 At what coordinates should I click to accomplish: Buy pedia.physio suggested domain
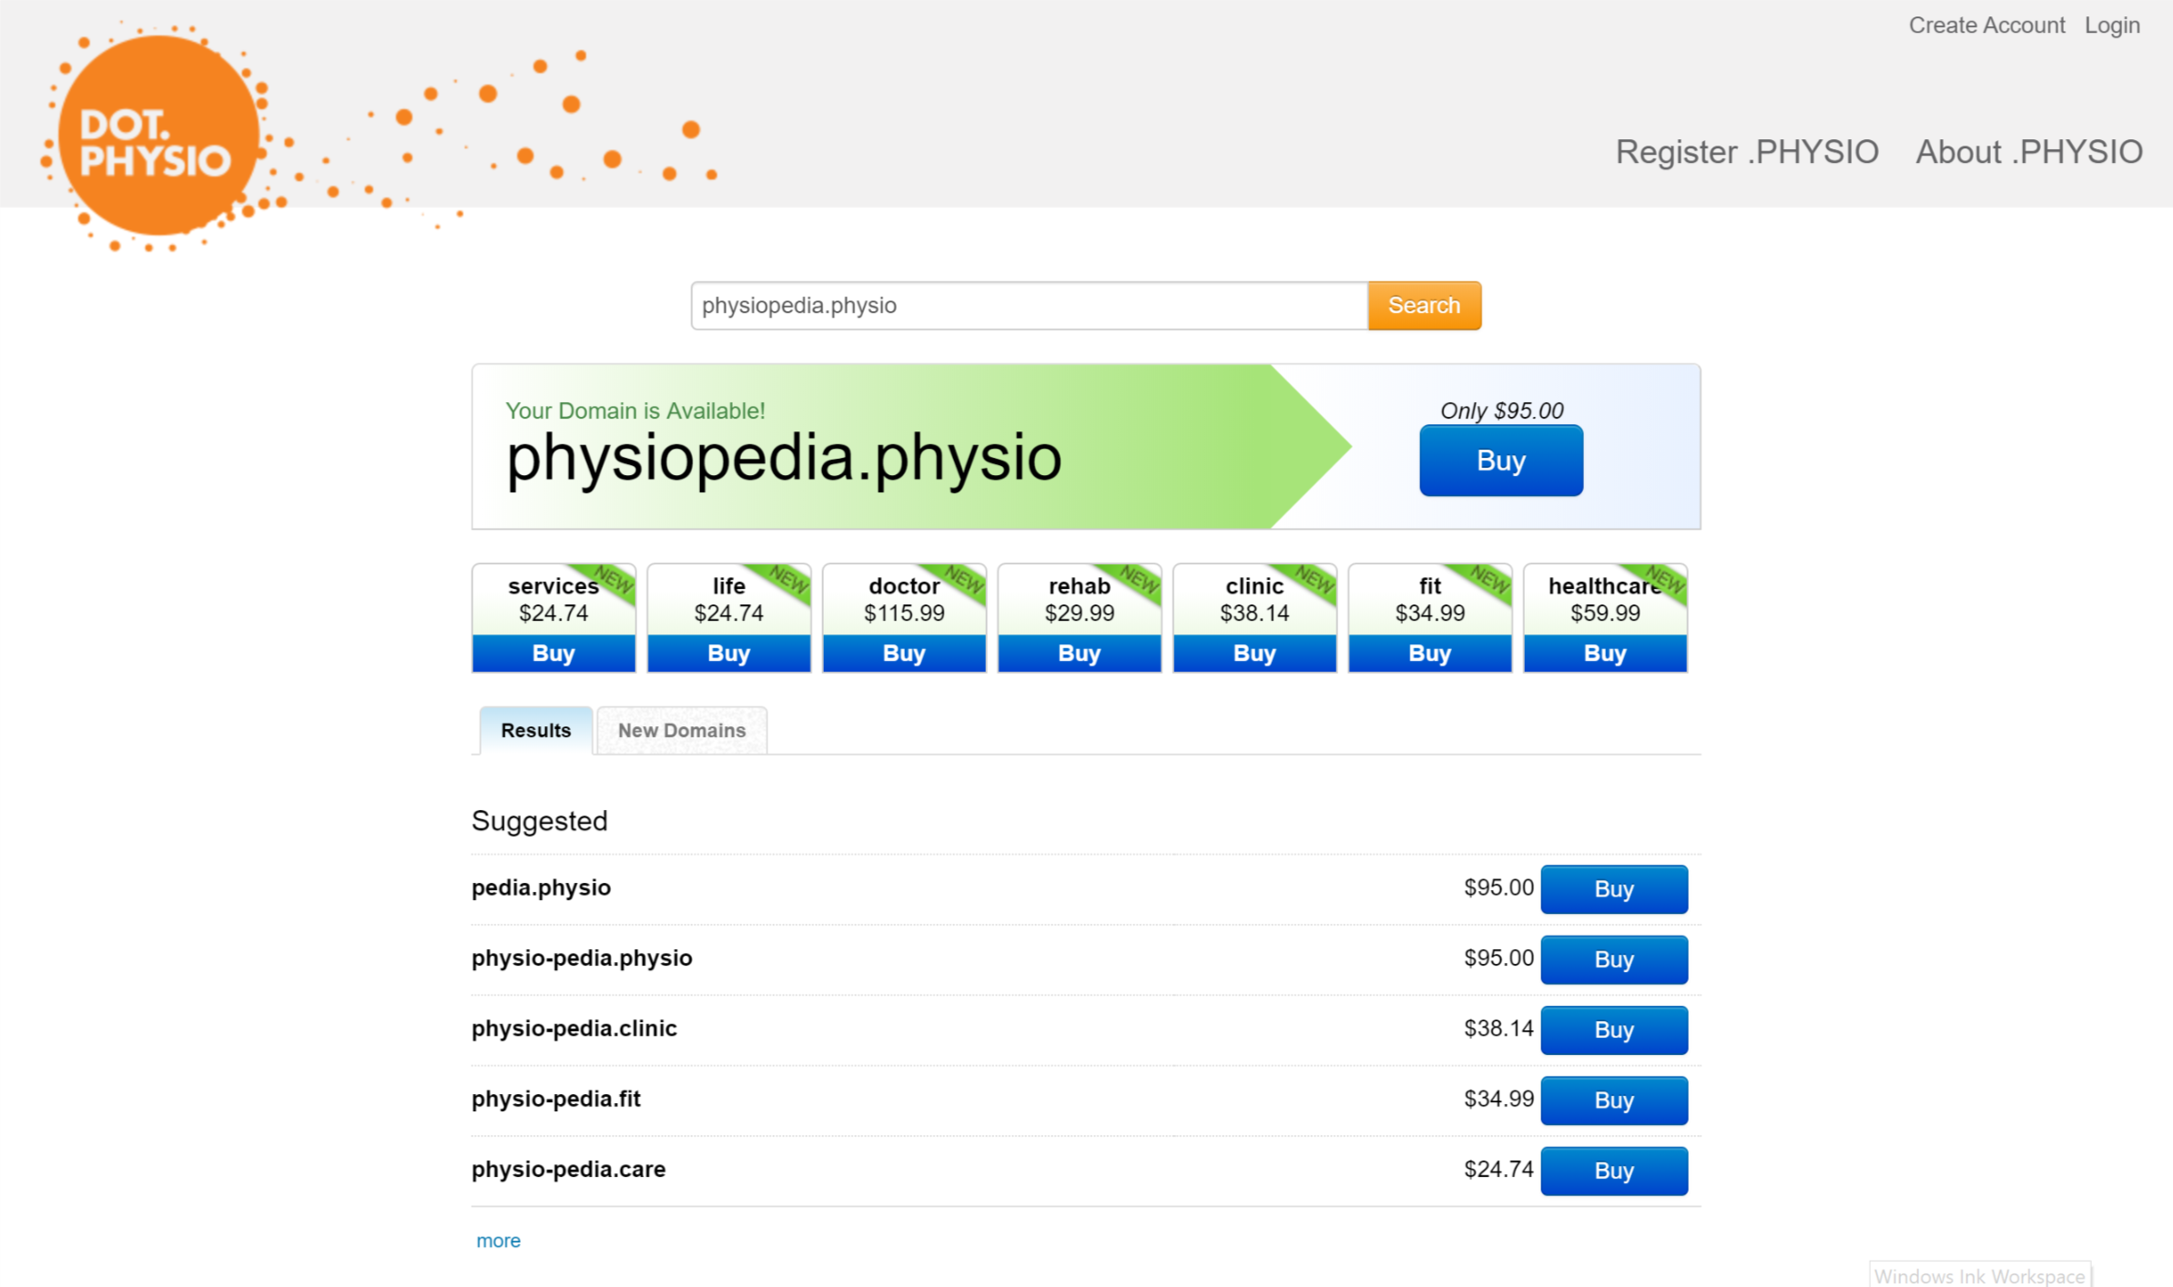tap(1613, 889)
